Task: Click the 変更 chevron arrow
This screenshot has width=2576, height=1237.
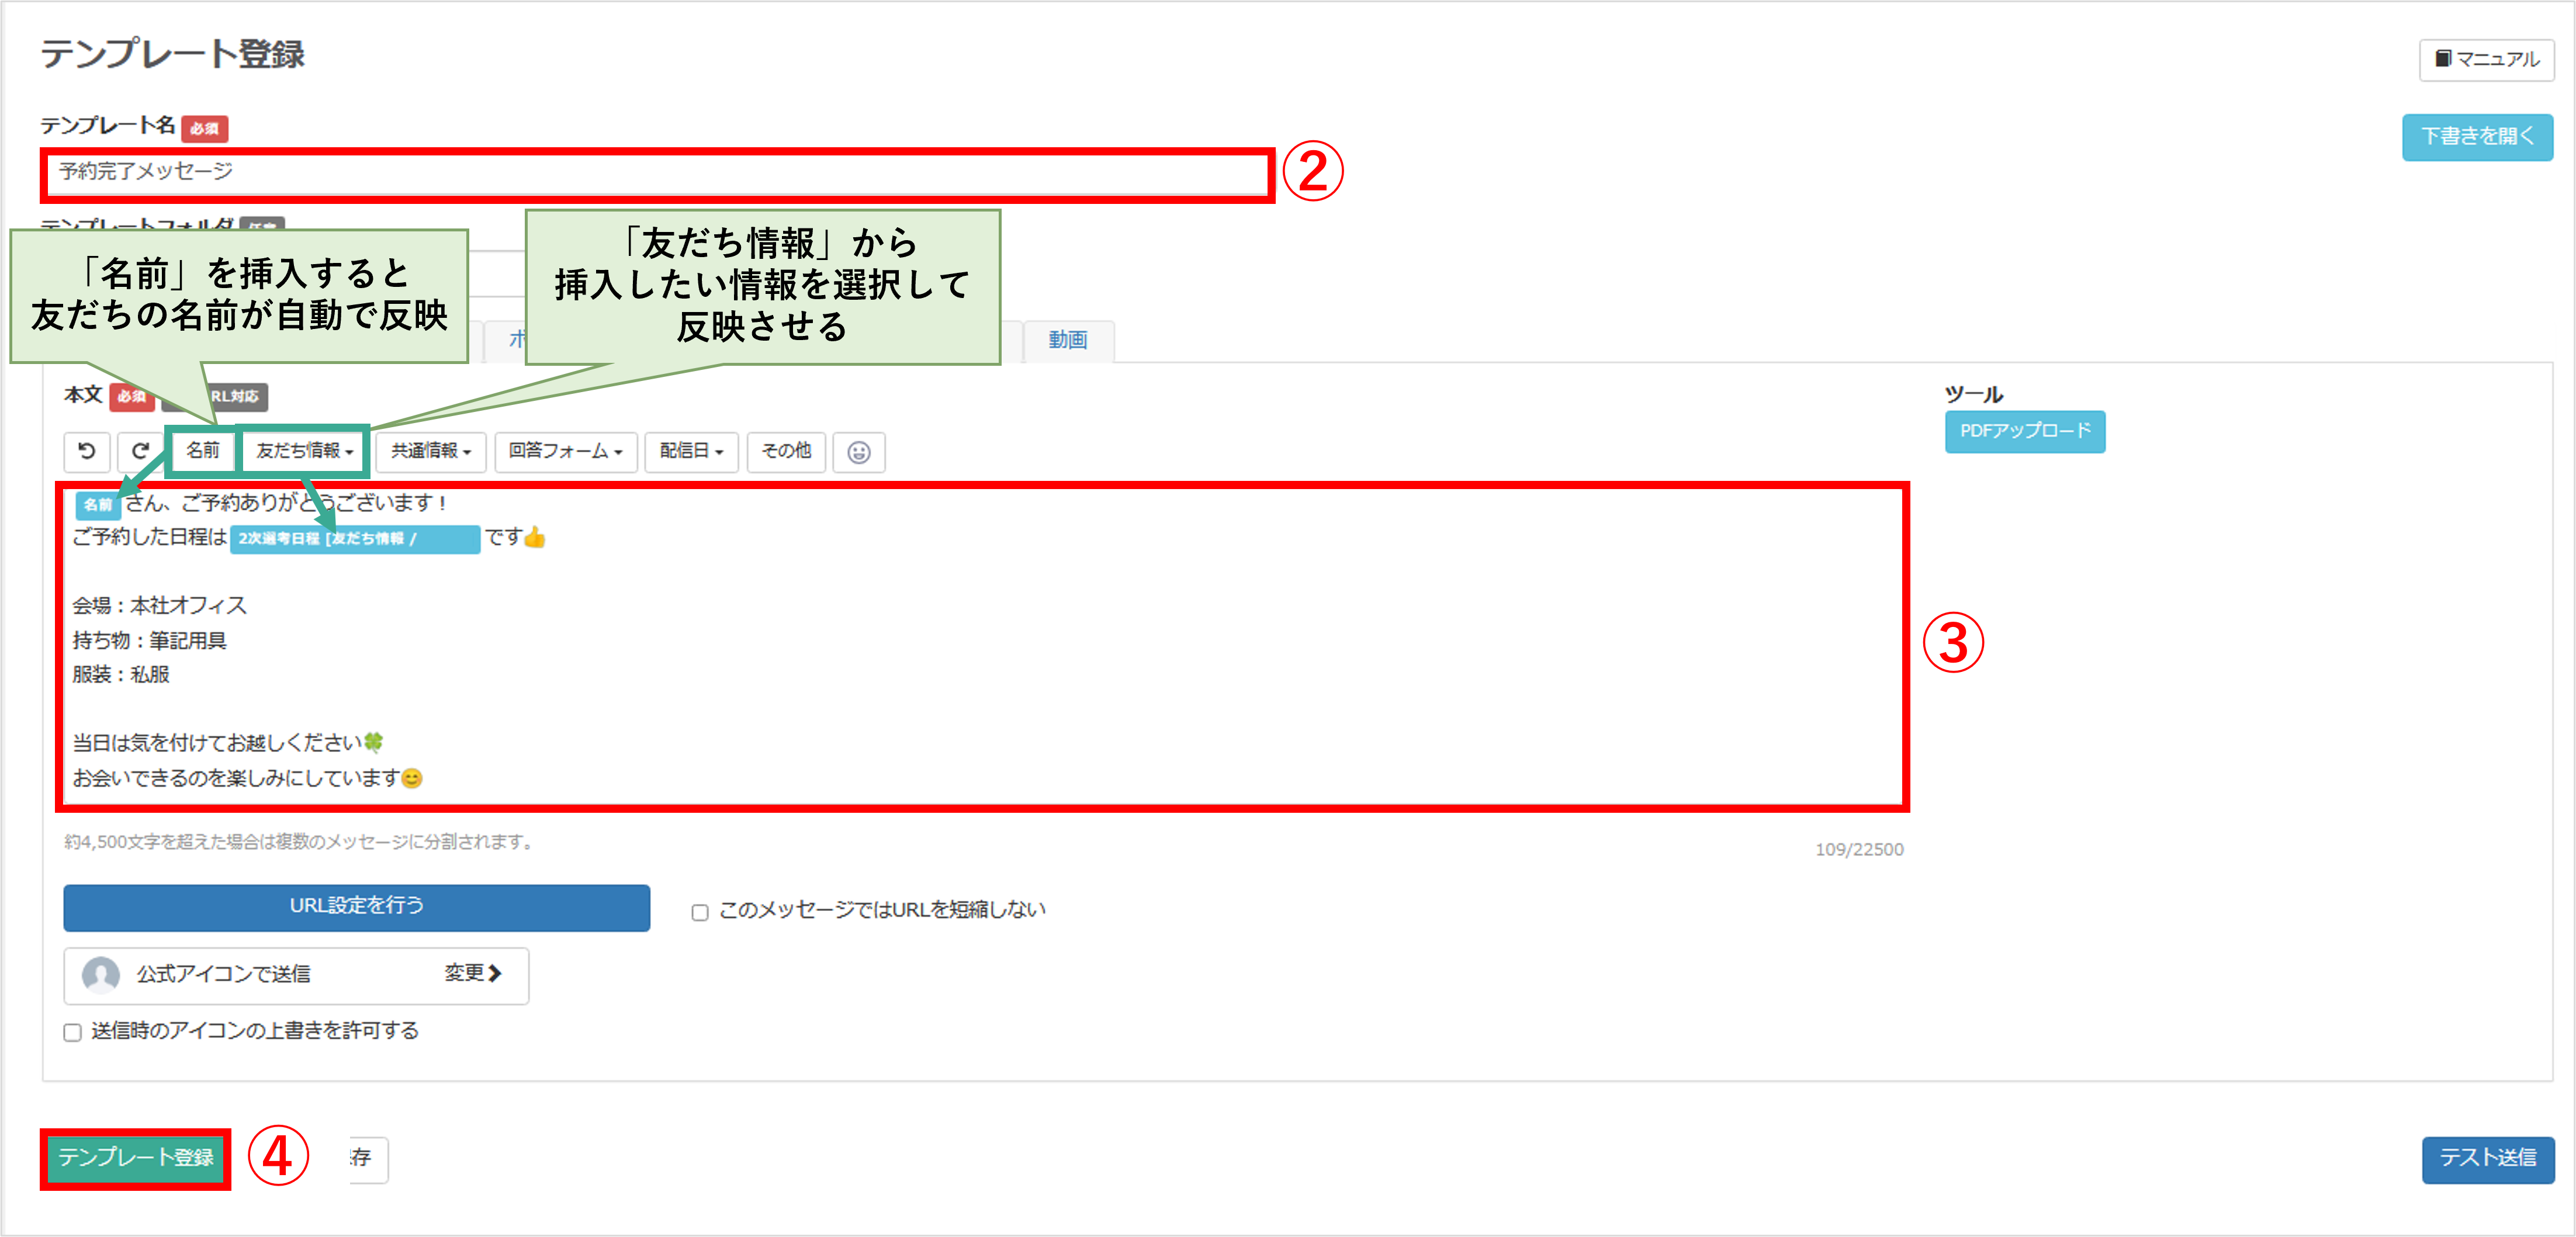Action: (494, 973)
